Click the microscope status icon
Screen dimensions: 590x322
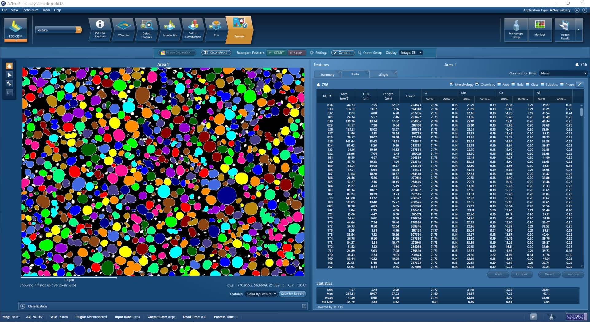551,317
